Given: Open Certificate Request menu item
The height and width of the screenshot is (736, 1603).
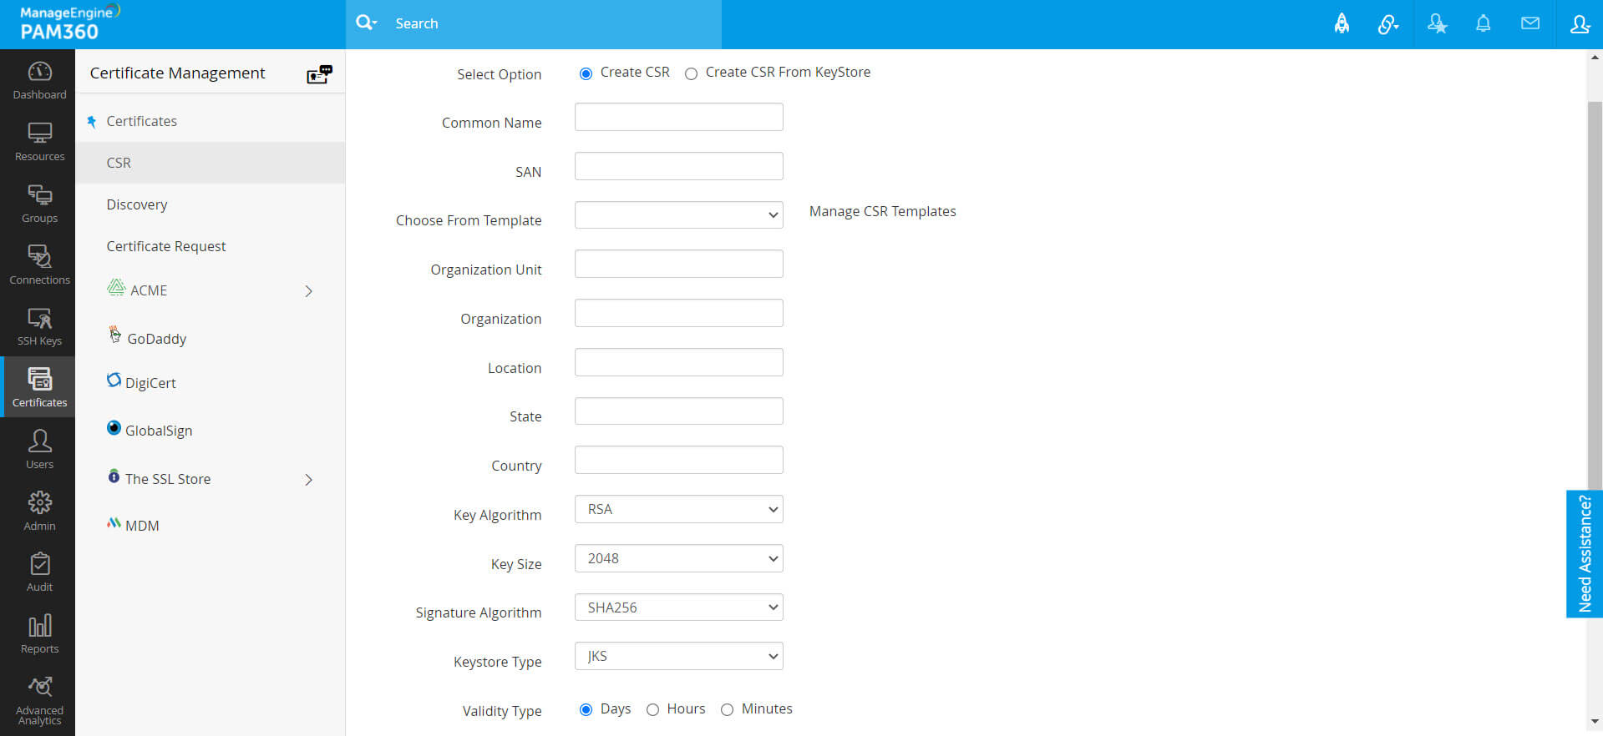Looking at the screenshot, I should pyautogui.click(x=166, y=246).
